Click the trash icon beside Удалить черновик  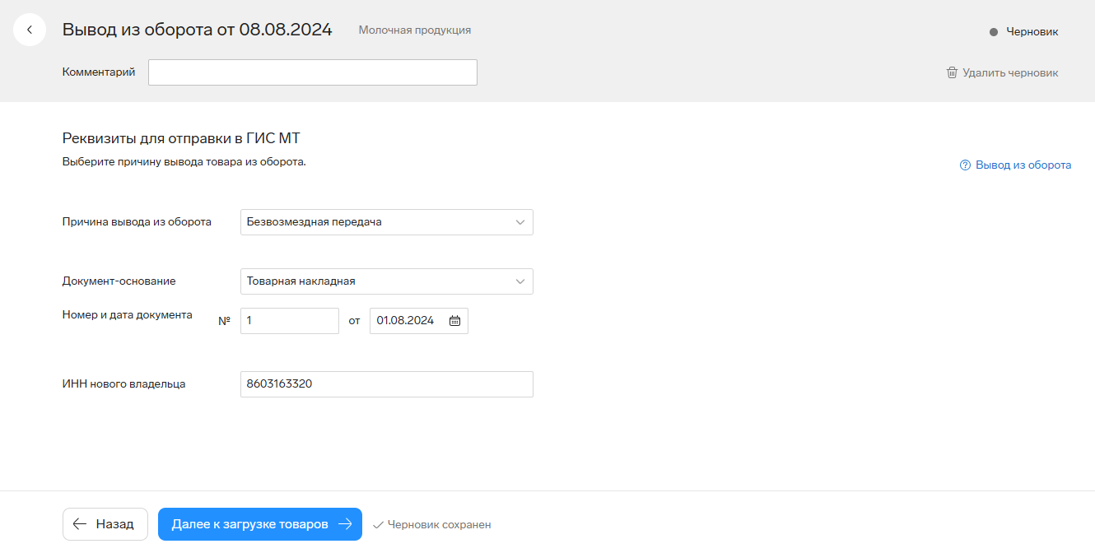pyautogui.click(x=952, y=72)
